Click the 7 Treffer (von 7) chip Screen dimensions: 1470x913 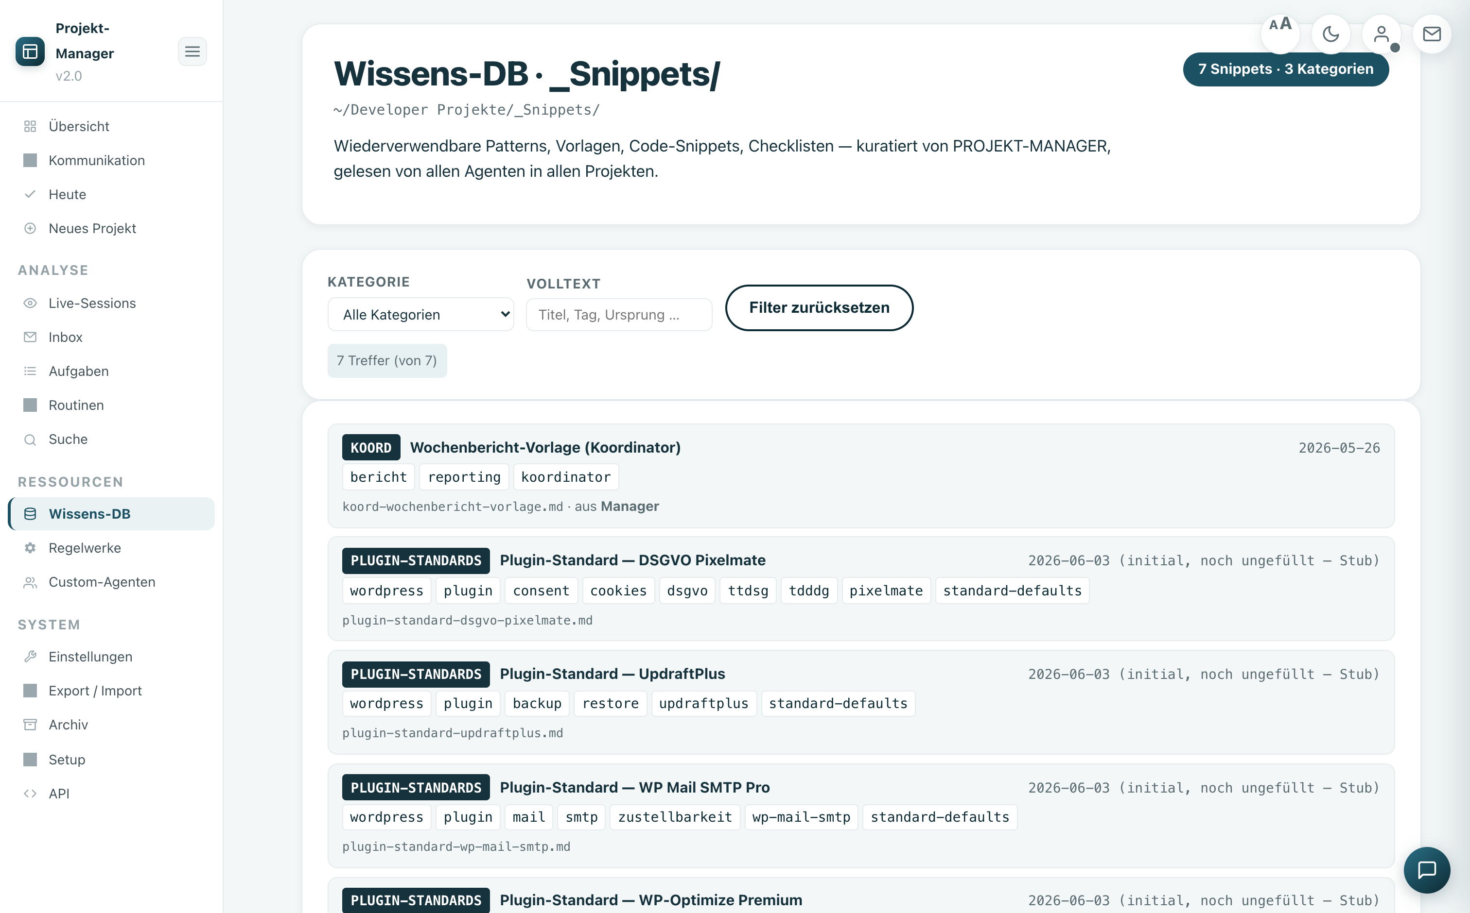point(387,360)
